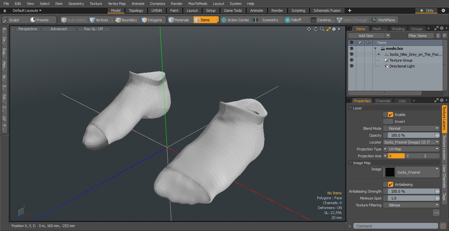Expand Items panel with diagonal arrows icon
This screenshot has height=231, width=449.
[437, 29]
